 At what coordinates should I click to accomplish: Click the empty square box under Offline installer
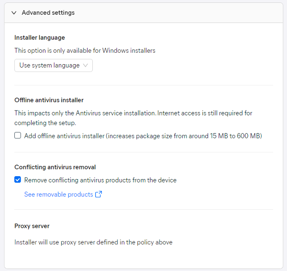click(x=18, y=135)
